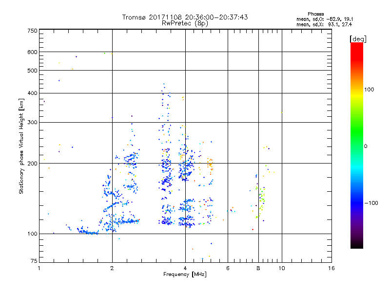Click the 'Frequency [MHz]' axis label
The height and width of the screenshot is (292, 390).
(185, 274)
